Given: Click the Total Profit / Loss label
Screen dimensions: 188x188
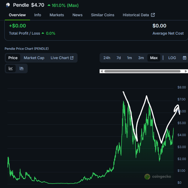Looking at the screenshot, I should [24, 33].
